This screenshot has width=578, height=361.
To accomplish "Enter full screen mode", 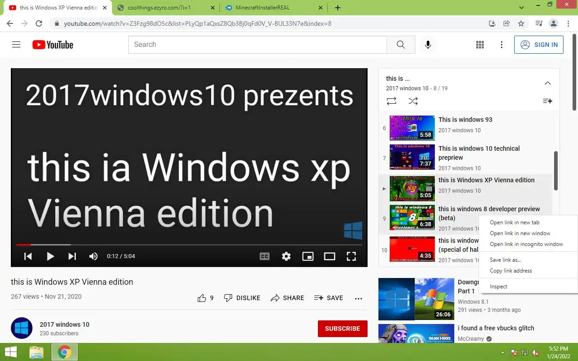I will pos(351,256).
